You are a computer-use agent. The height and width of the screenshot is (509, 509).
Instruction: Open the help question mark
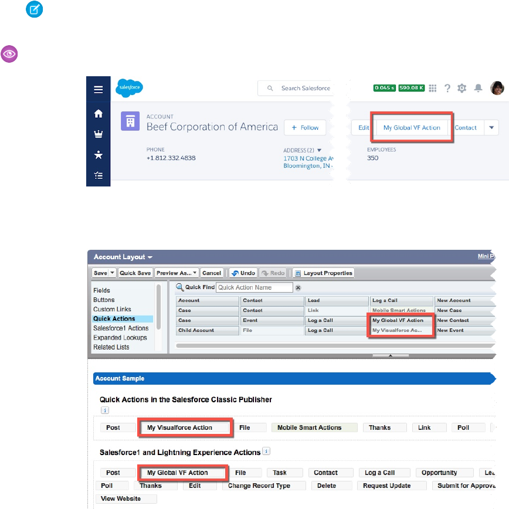[447, 88]
